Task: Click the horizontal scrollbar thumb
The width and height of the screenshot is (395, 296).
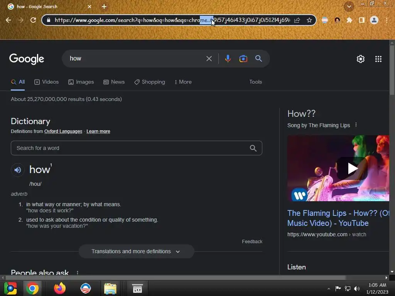Action: (x=176, y=277)
